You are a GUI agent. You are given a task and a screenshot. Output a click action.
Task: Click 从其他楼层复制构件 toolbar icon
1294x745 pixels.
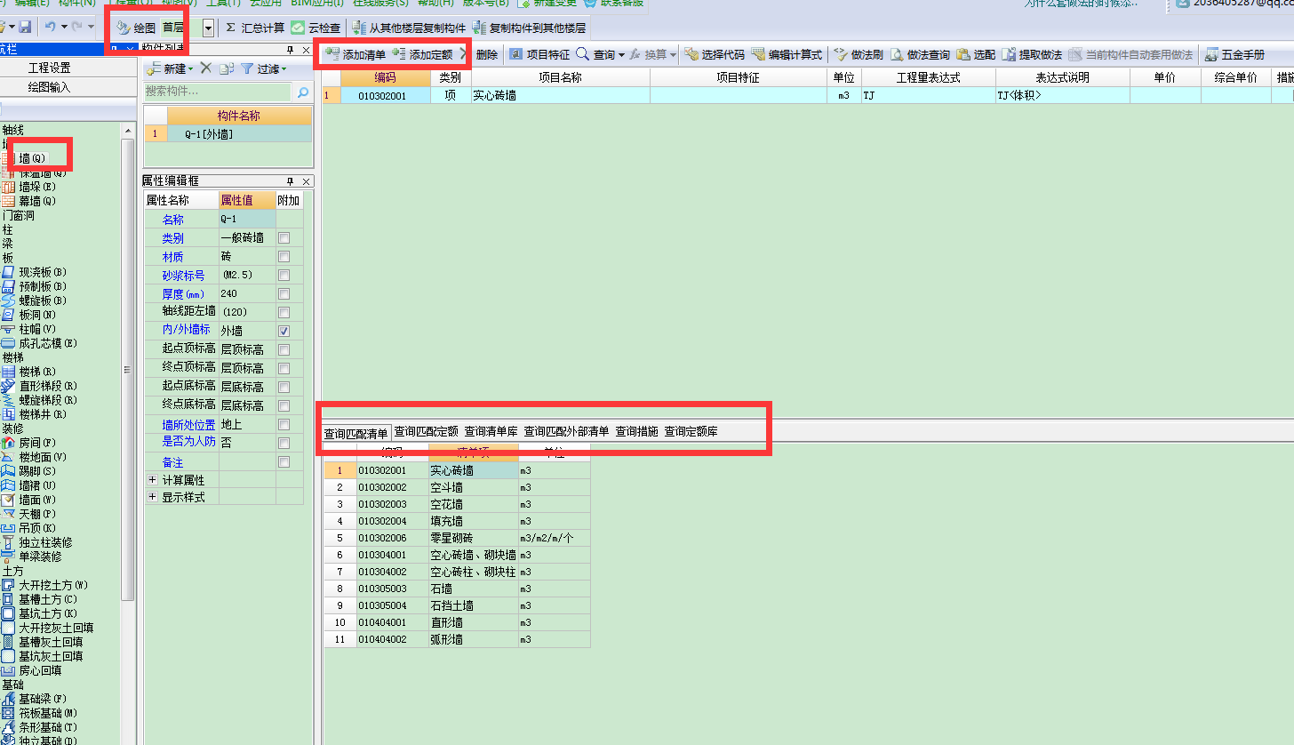coord(359,28)
